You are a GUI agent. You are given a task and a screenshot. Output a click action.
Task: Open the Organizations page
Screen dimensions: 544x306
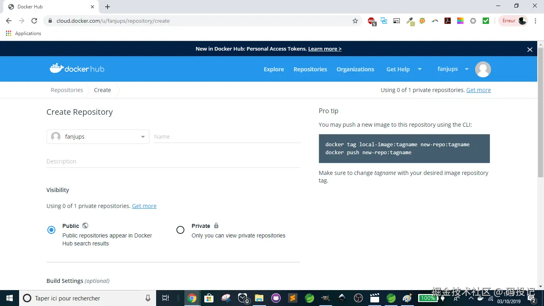[x=355, y=69]
